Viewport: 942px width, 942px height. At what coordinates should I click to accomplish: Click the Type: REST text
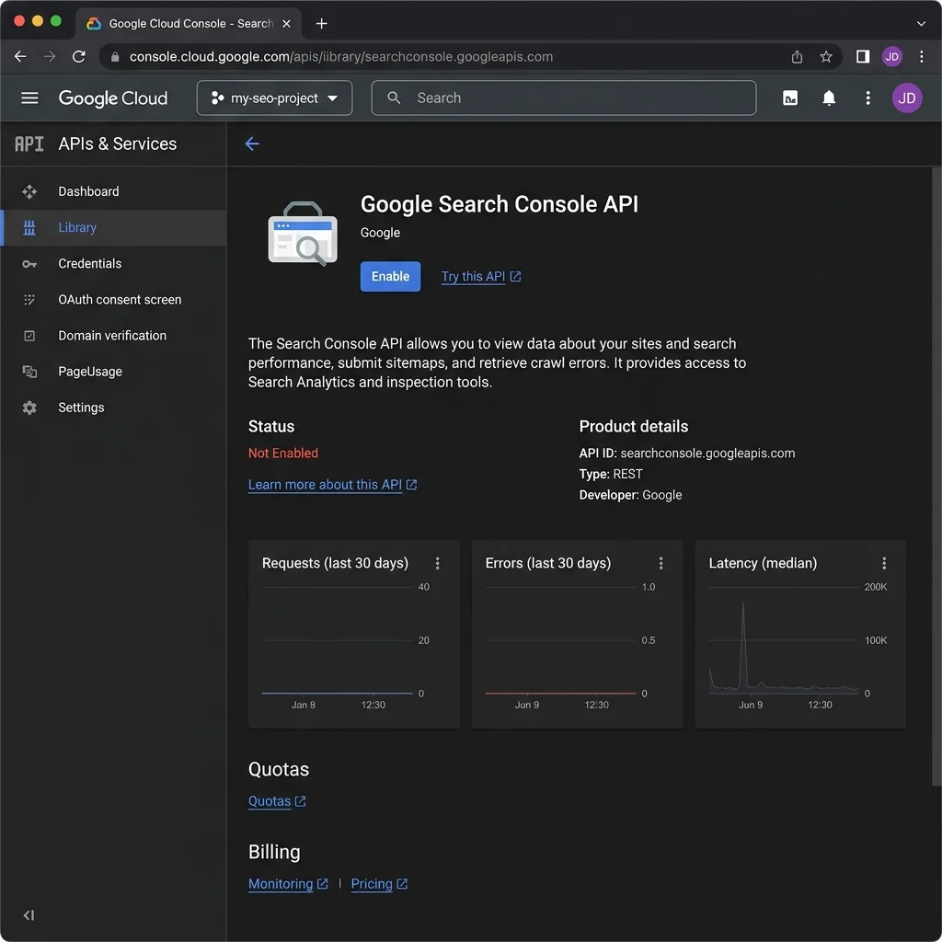[611, 474]
